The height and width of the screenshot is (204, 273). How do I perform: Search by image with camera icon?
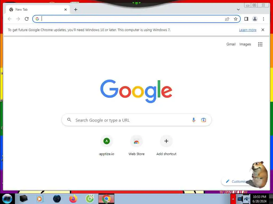point(203,120)
